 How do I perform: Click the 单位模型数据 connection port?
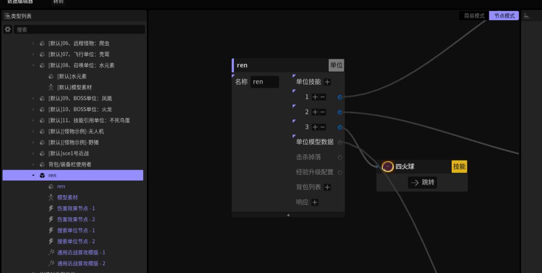pos(340,143)
